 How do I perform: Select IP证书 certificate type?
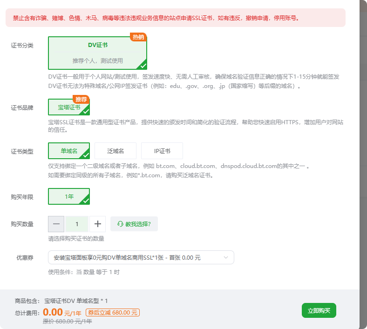pyautogui.click(x=162, y=151)
